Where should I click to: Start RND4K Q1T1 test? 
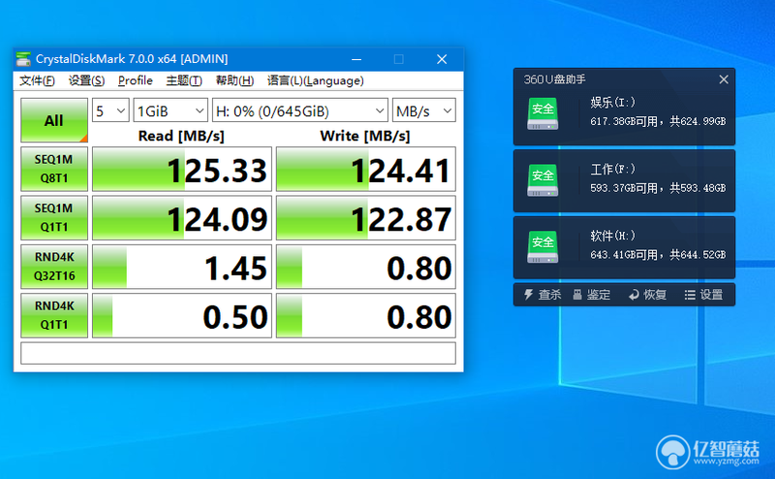click(x=54, y=315)
